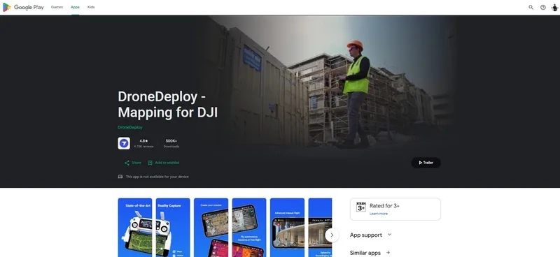Open the account profile avatar
Screen dimensions: 560x257
coord(554,8)
